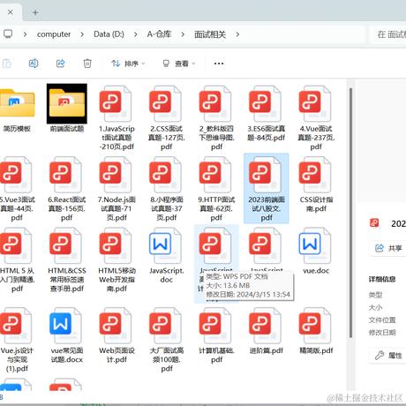This screenshot has height=406, width=406.
Task: Expand the chevron before computer in breadcrumb
Action: pos(25,34)
